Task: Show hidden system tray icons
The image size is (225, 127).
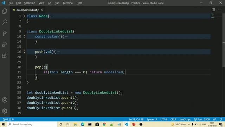Action: click(189, 124)
